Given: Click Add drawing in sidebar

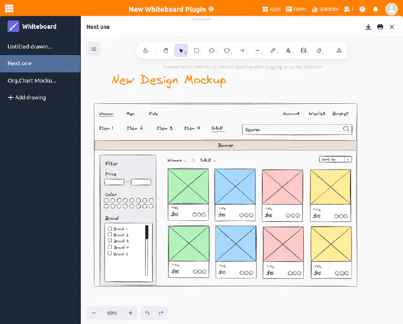Looking at the screenshot, I should tap(27, 98).
